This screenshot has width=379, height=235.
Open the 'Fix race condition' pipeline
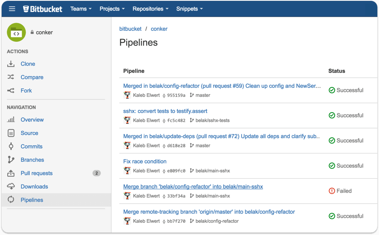tap(145, 161)
